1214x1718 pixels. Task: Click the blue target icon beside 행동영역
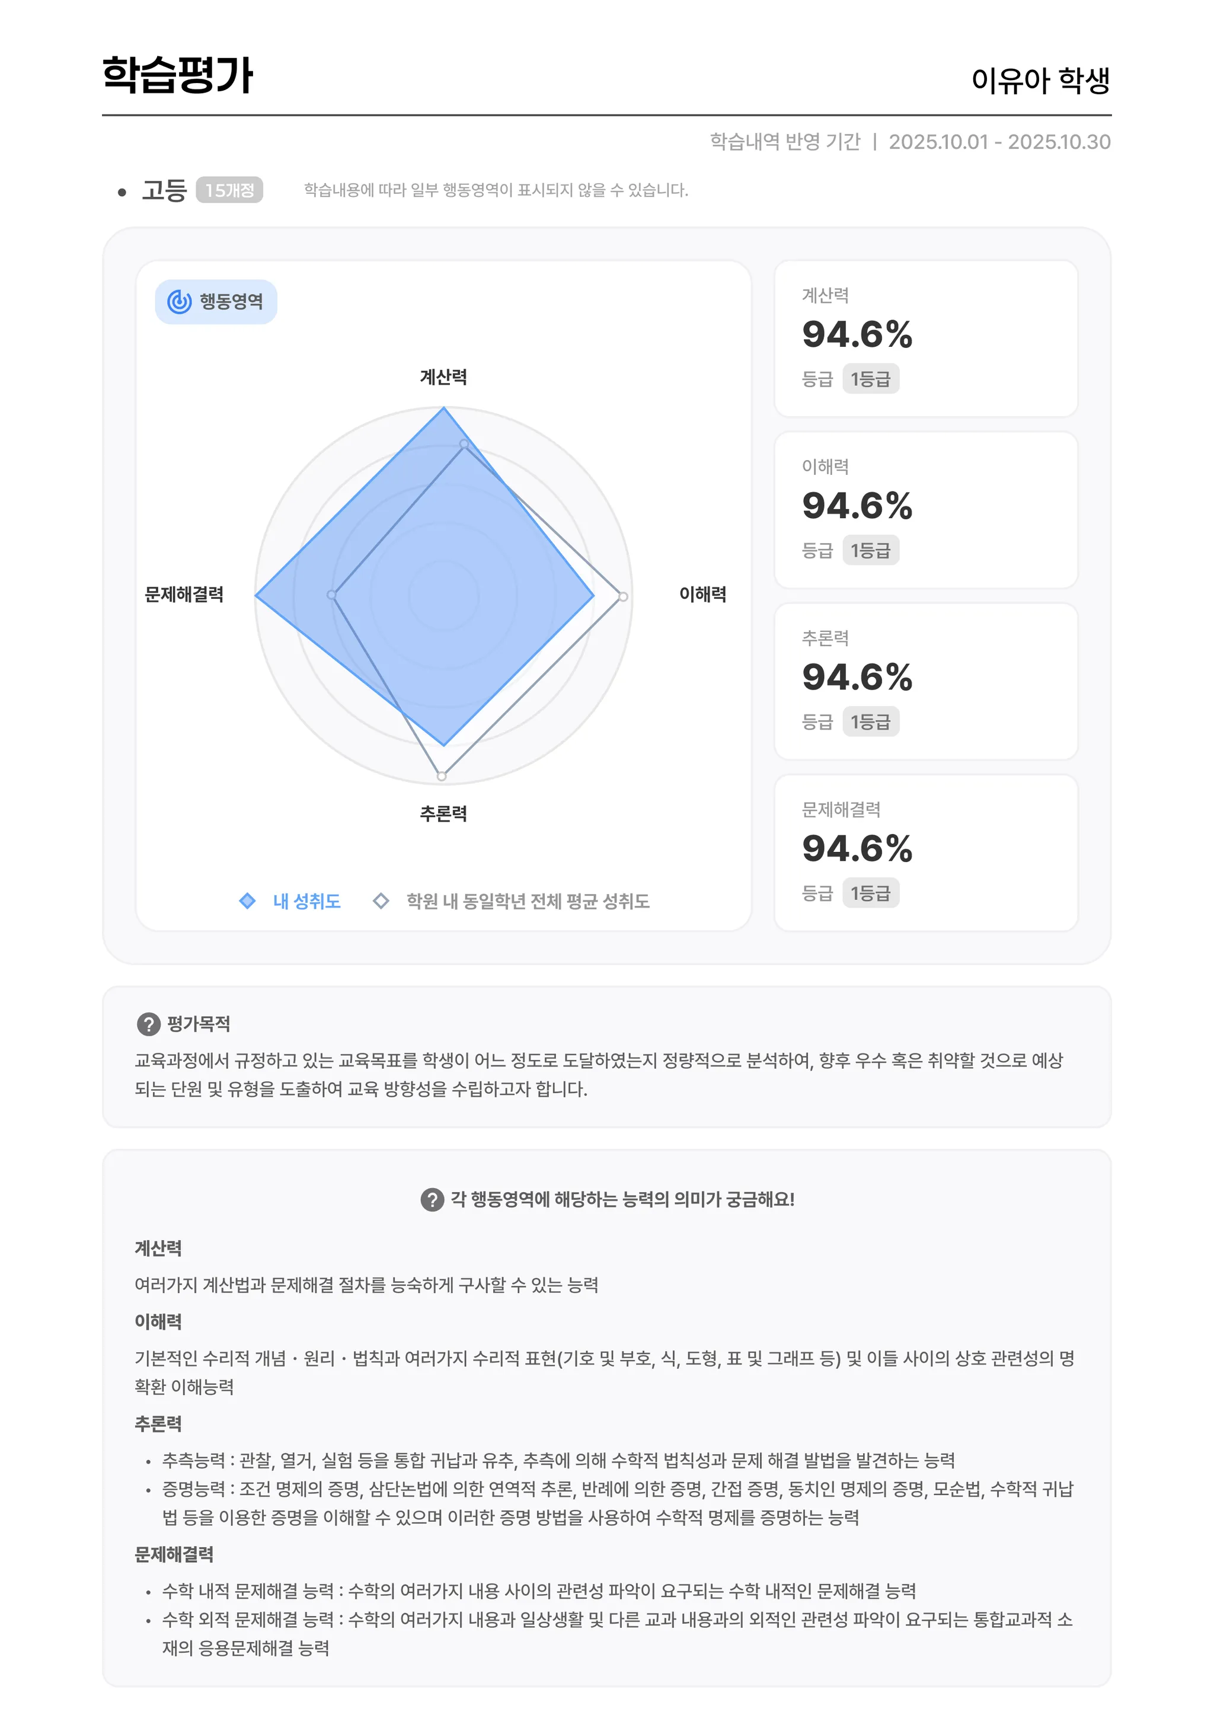click(x=180, y=302)
